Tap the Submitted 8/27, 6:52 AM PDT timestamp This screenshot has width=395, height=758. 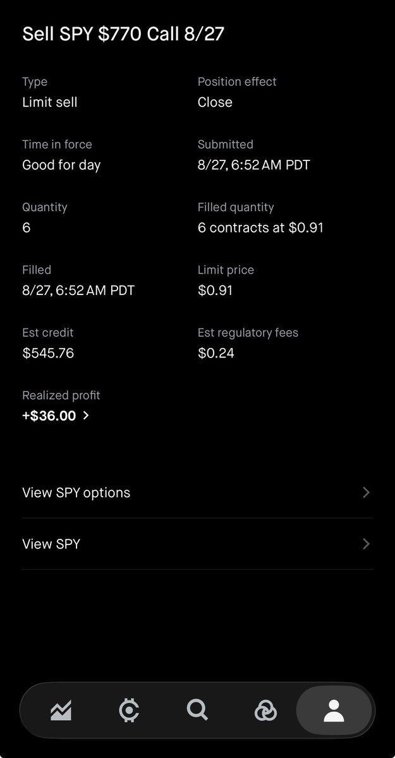(254, 165)
